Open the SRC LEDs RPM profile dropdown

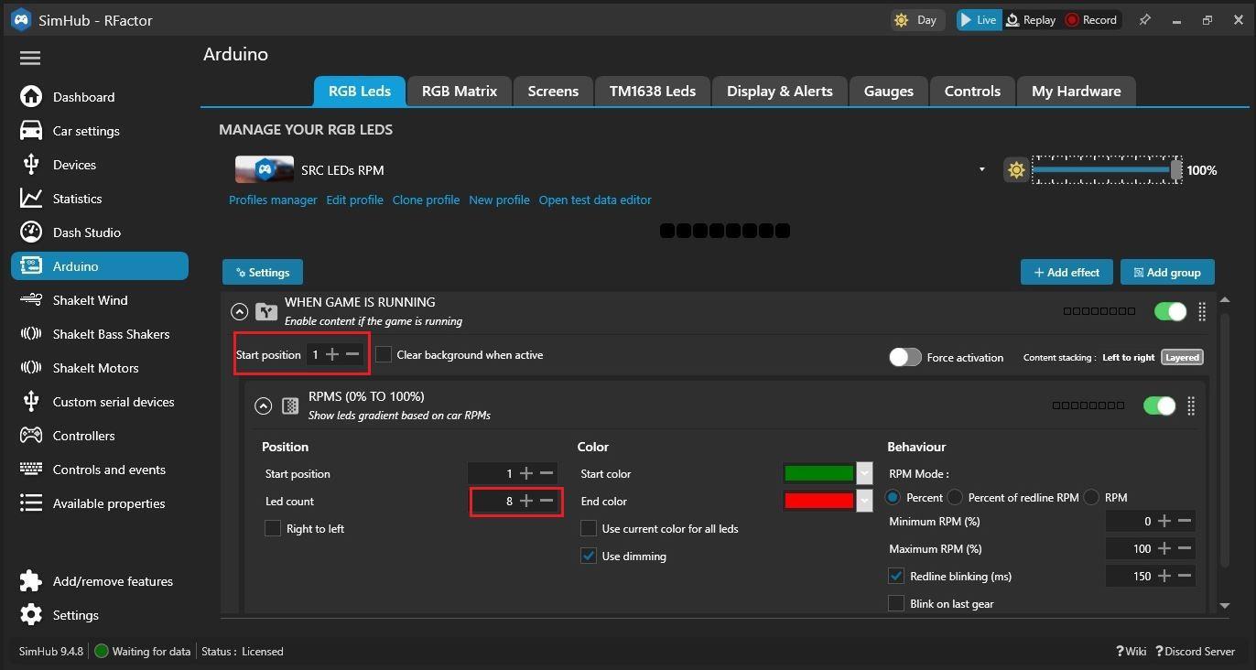(x=982, y=170)
